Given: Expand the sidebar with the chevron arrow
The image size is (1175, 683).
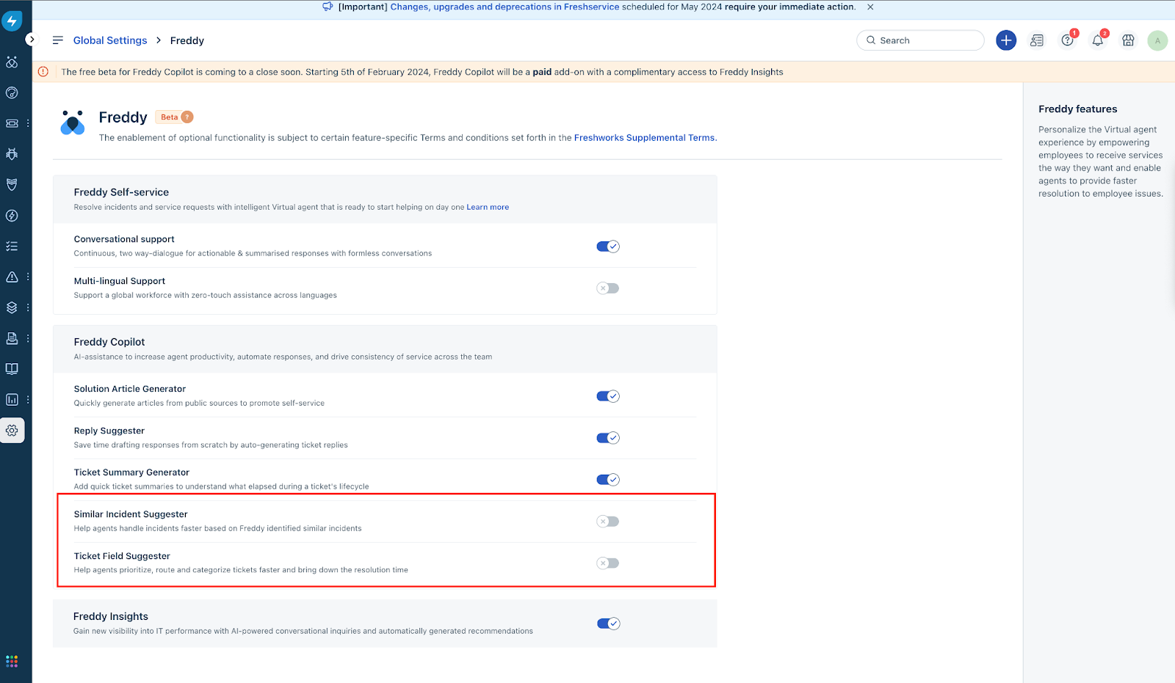Looking at the screenshot, I should 31,39.
